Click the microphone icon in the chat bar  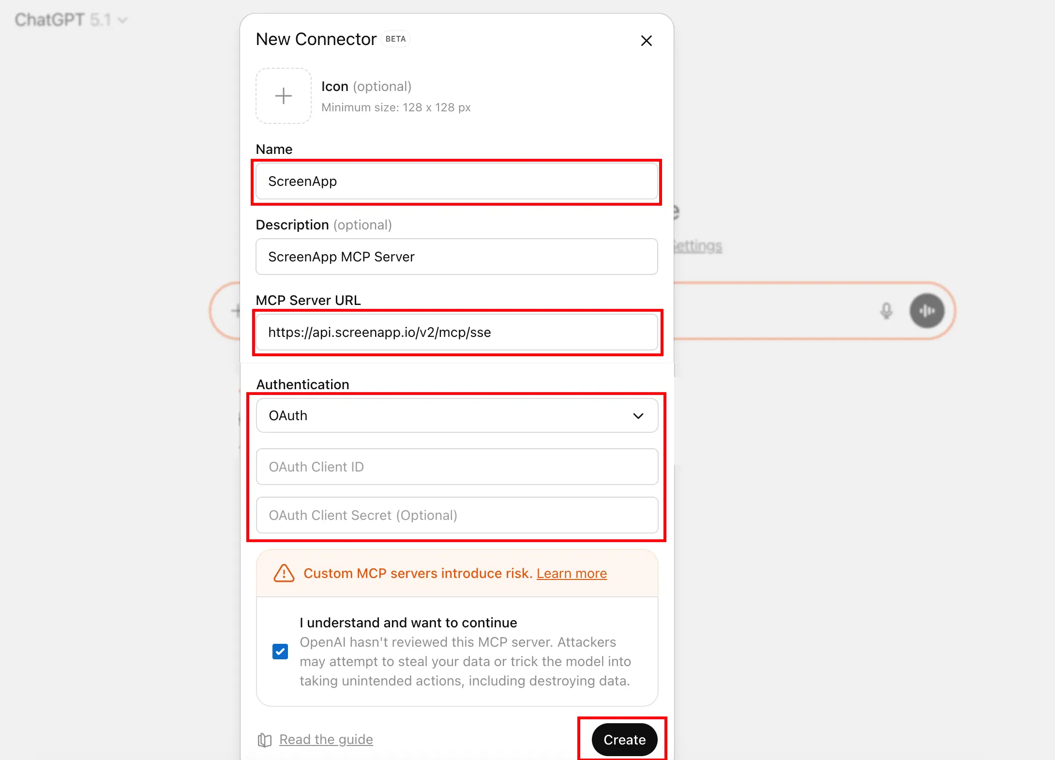point(886,311)
